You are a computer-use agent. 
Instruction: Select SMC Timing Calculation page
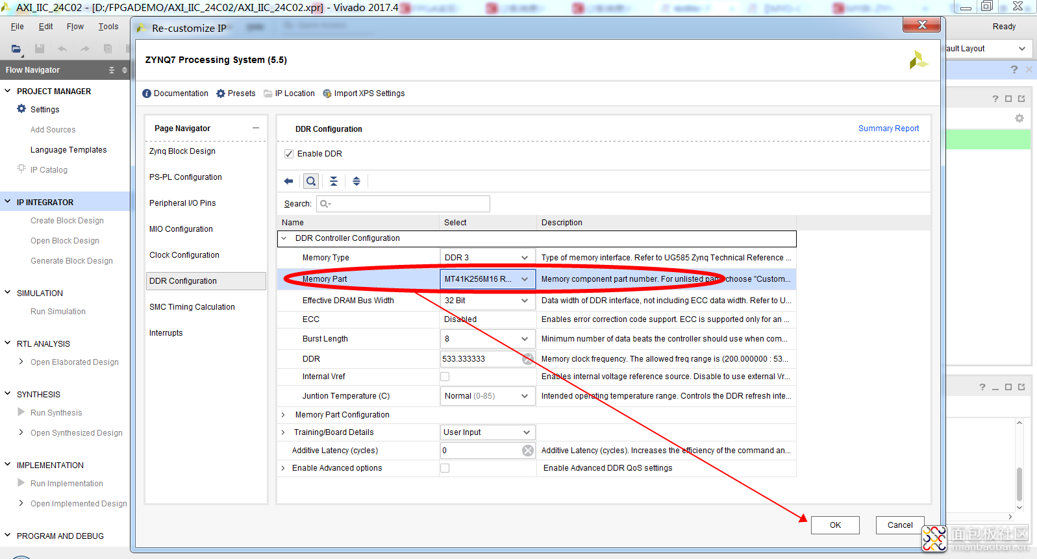pos(192,307)
